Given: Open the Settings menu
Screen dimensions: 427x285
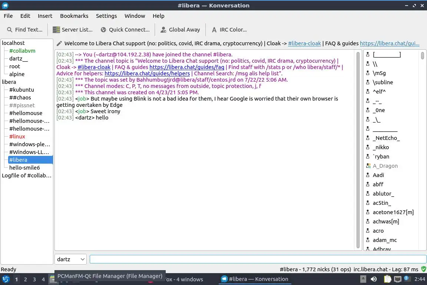Looking at the screenshot, I should click(106, 16).
